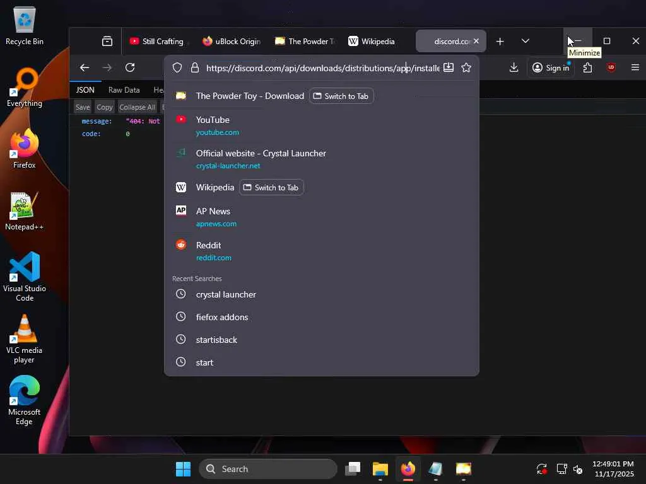Select the Raw Data viewer tab
The height and width of the screenshot is (484, 646).
[x=124, y=89]
